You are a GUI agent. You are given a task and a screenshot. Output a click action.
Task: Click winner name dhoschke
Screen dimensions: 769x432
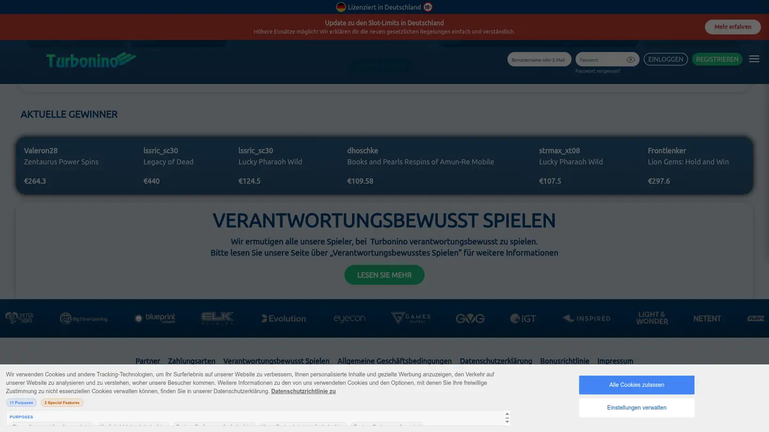(363, 150)
